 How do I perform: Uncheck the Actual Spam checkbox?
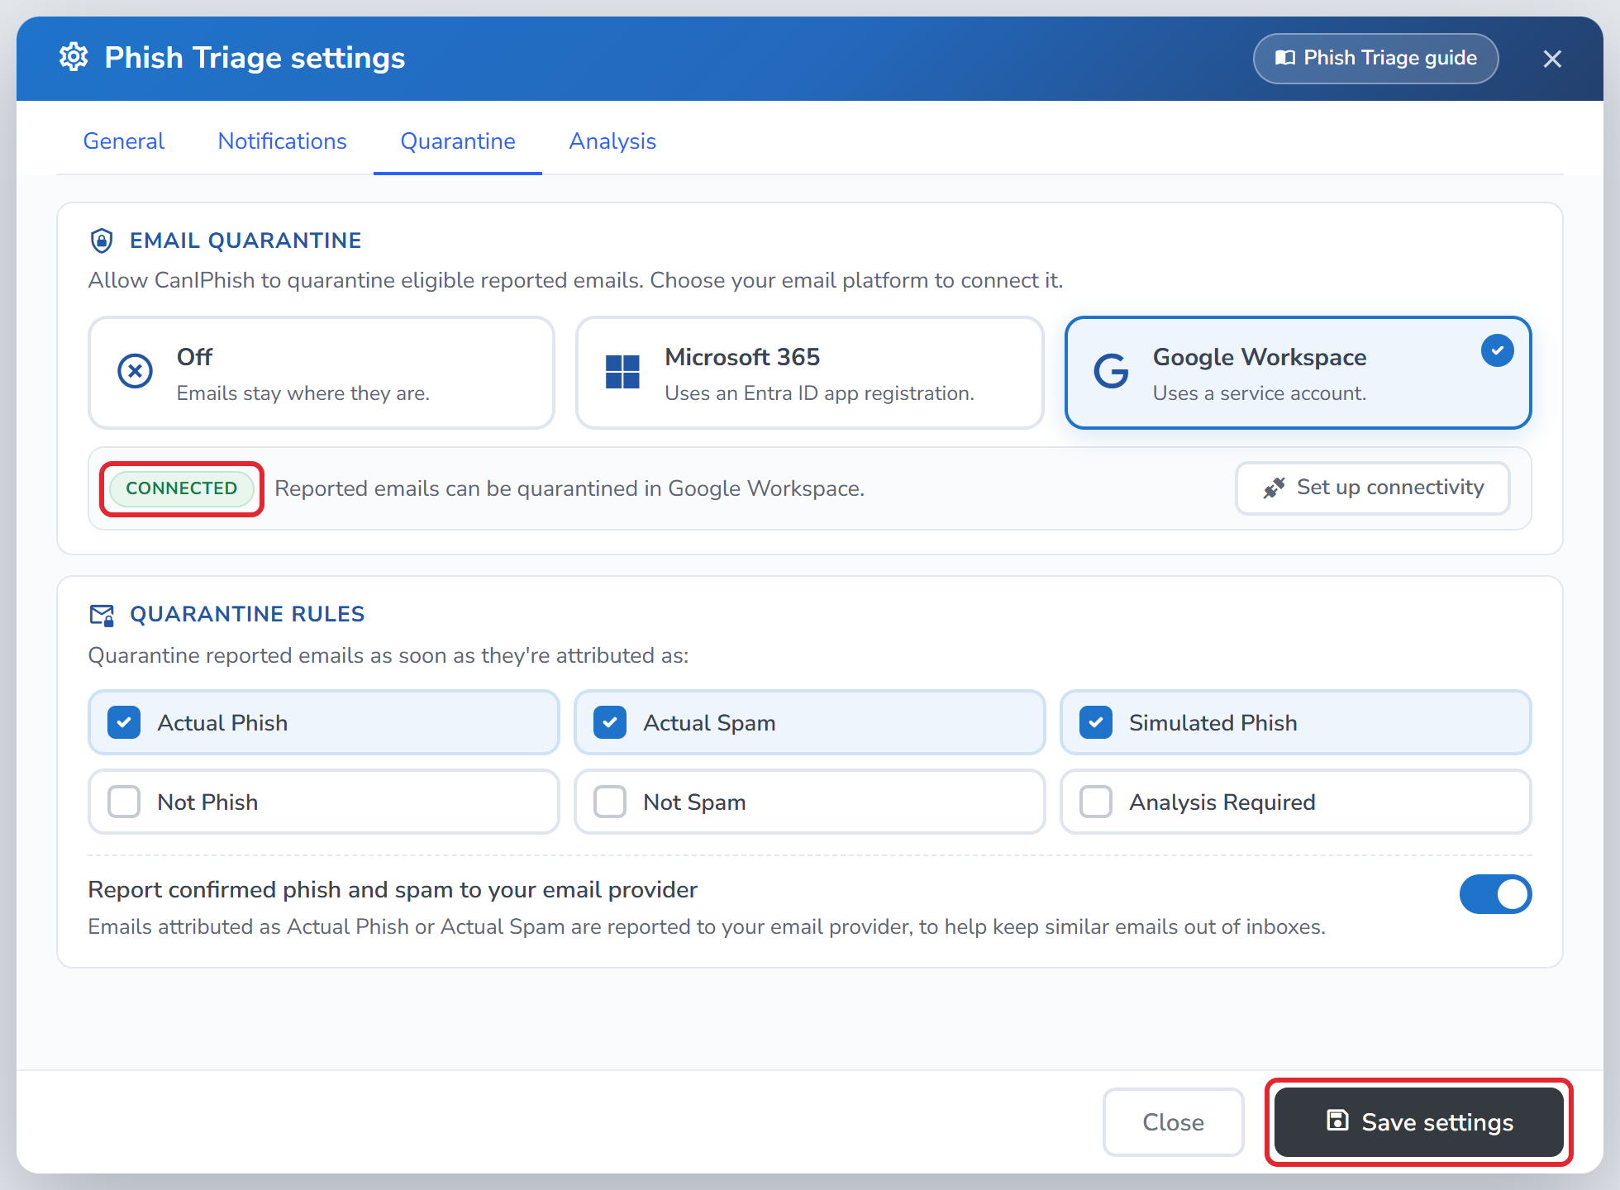tap(610, 722)
